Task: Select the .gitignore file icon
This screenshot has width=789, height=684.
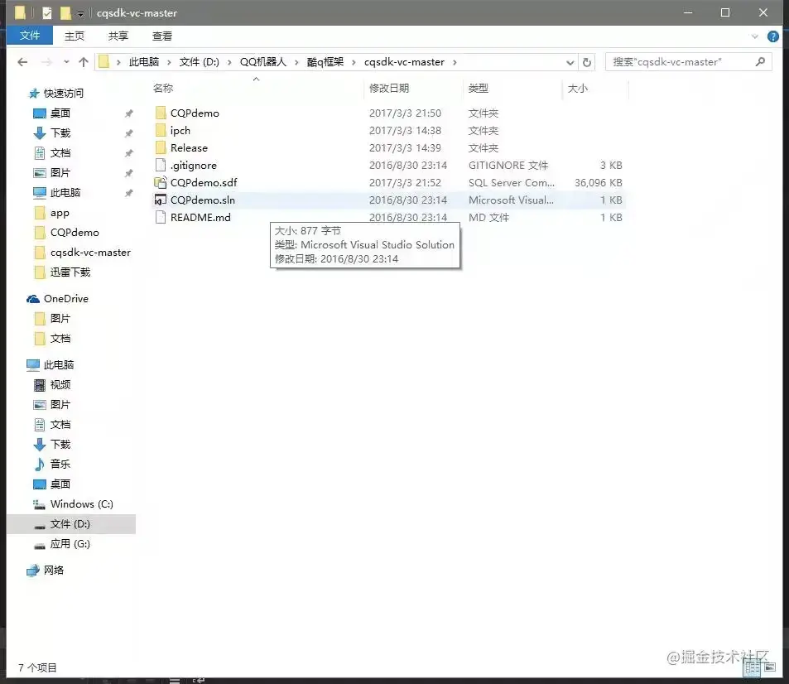Action: coord(161,165)
